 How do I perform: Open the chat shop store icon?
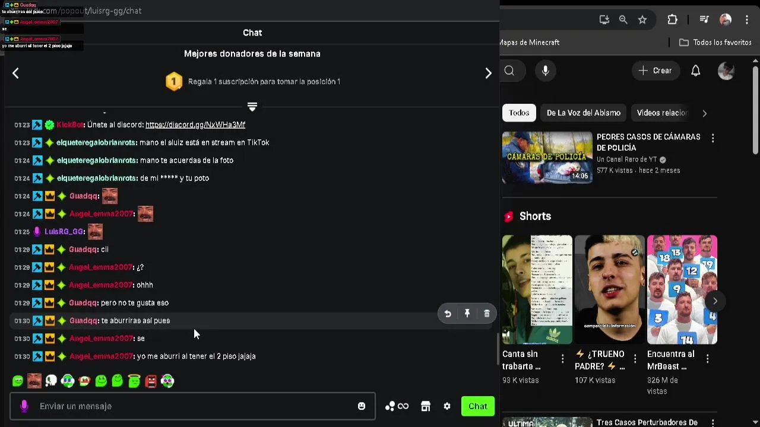click(425, 406)
